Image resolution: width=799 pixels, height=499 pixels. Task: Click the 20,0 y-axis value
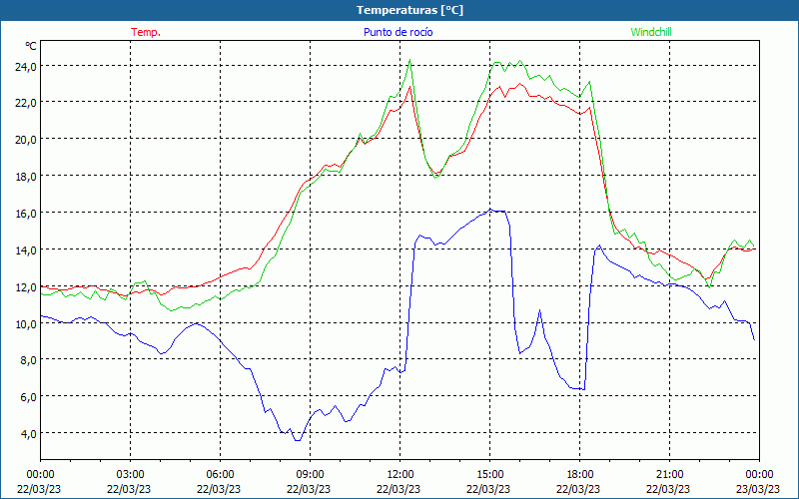26,139
